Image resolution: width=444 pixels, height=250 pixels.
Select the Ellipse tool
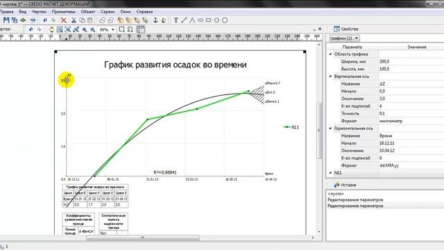[200, 20]
